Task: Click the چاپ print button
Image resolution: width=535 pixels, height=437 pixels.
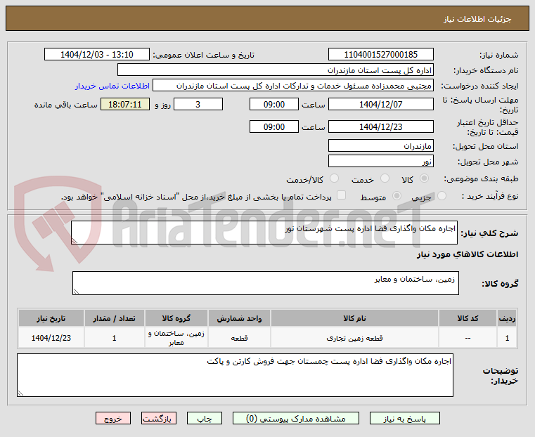Action: click(x=205, y=418)
